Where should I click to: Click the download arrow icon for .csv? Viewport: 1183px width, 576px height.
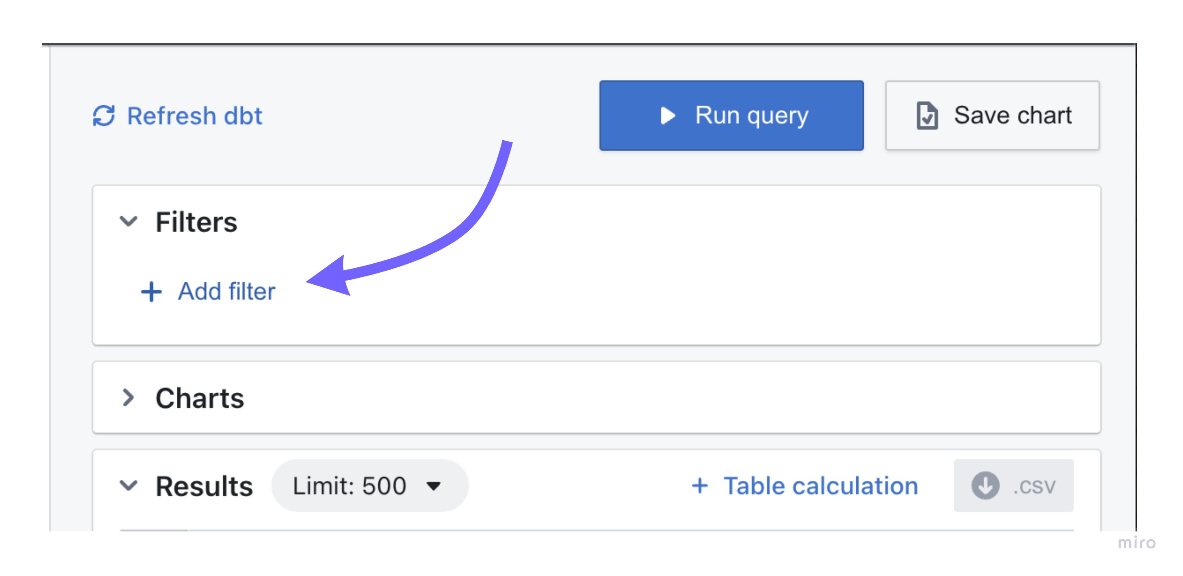click(985, 486)
